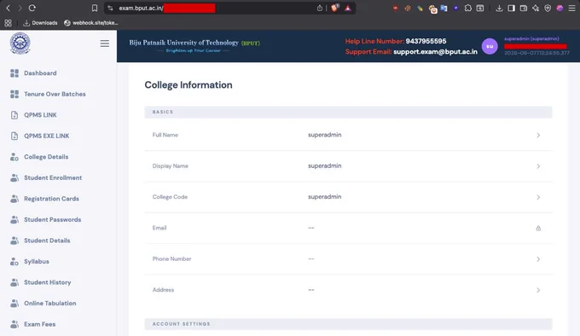The image size is (580, 336).
Task: Bookmark this page using the bookmark icon
Action: tap(95, 8)
